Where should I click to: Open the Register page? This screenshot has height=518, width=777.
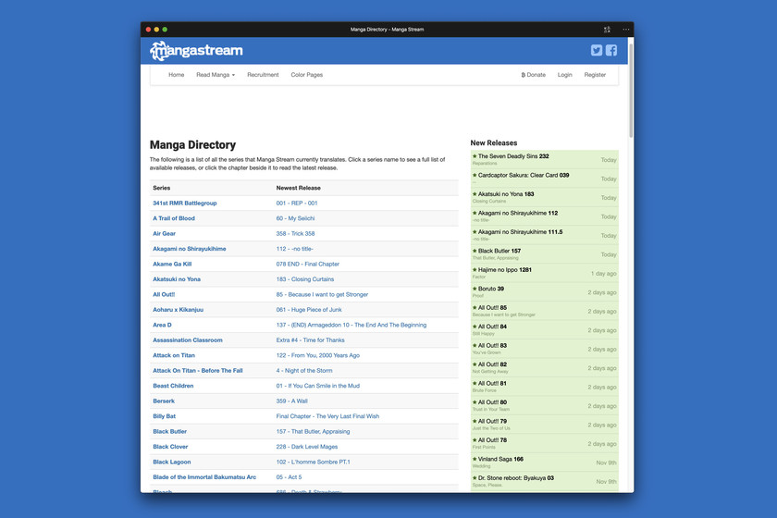[x=595, y=75]
